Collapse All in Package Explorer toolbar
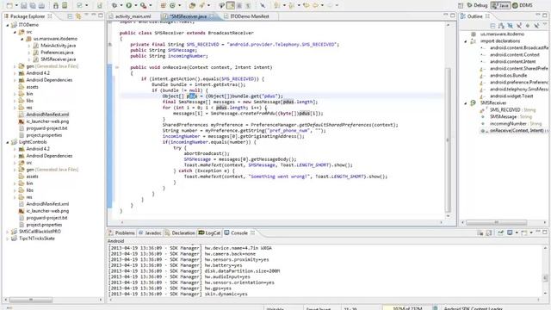The height and width of the screenshot is (310, 551). click(x=70, y=16)
